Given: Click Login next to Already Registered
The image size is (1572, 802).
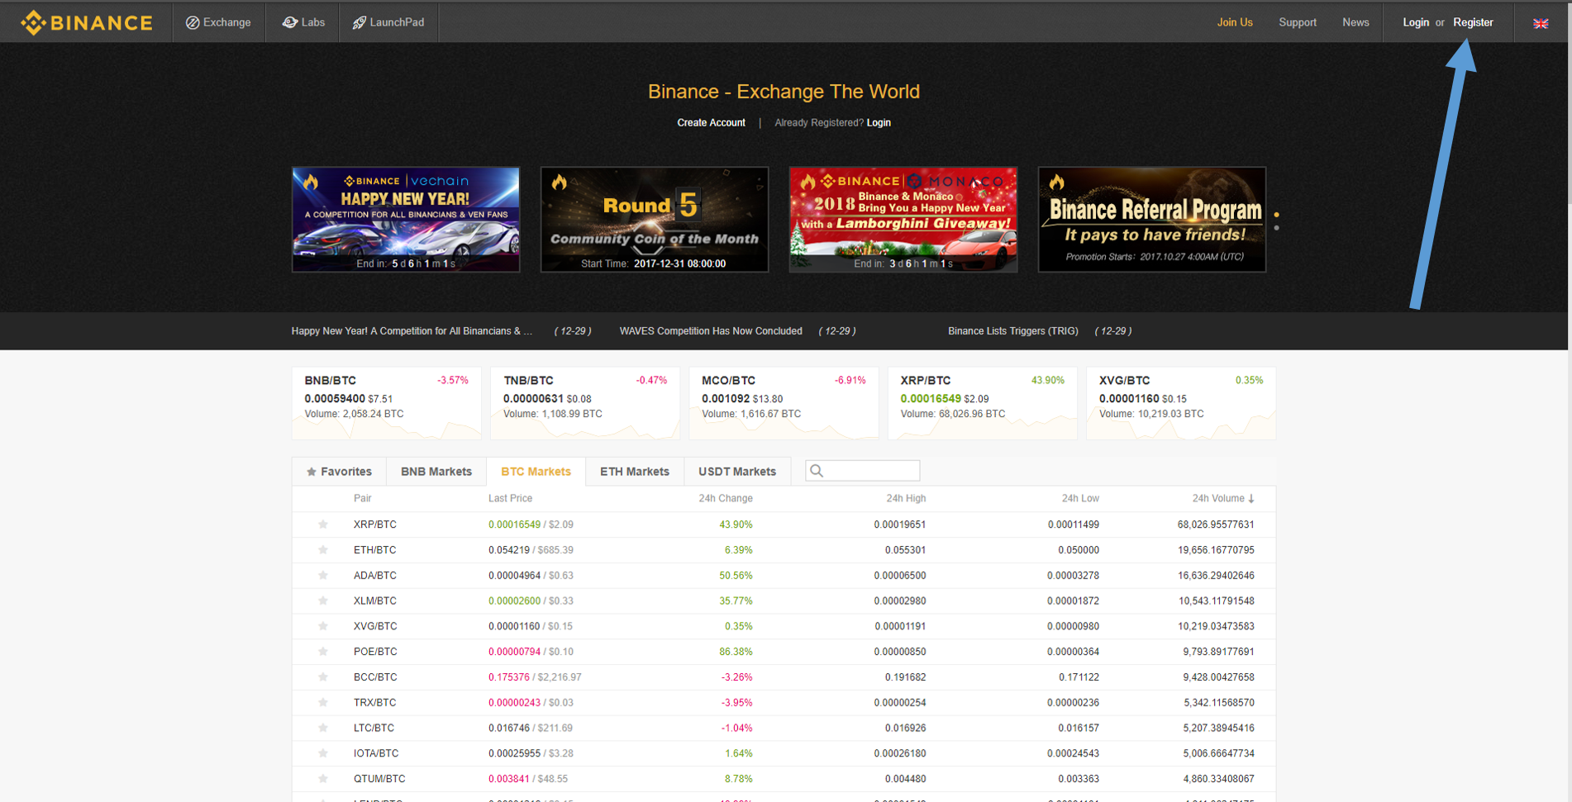Looking at the screenshot, I should coord(879,122).
